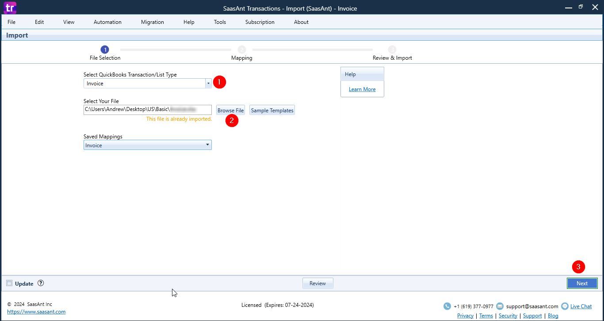
Task: Open the Learn More help link
Action: click(362, 89)
